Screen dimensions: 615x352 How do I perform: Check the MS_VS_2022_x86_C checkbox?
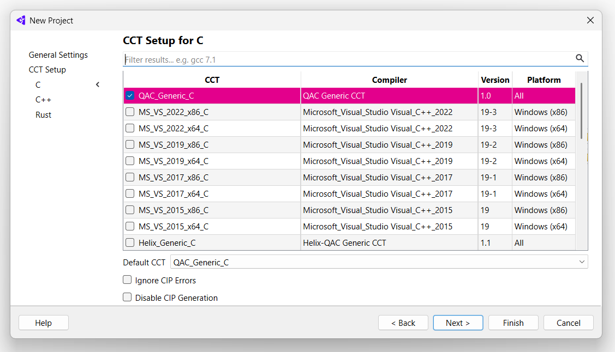(130, 112)
